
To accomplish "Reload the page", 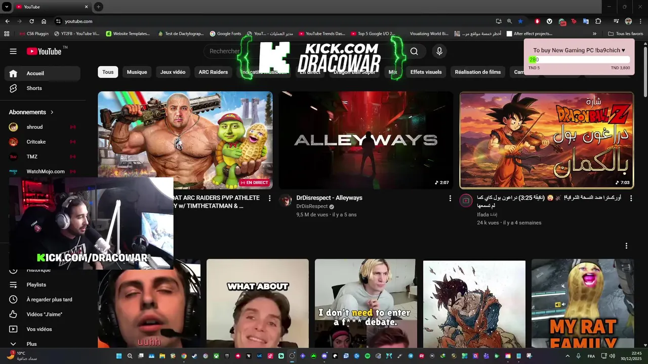I will coord(31,21).
